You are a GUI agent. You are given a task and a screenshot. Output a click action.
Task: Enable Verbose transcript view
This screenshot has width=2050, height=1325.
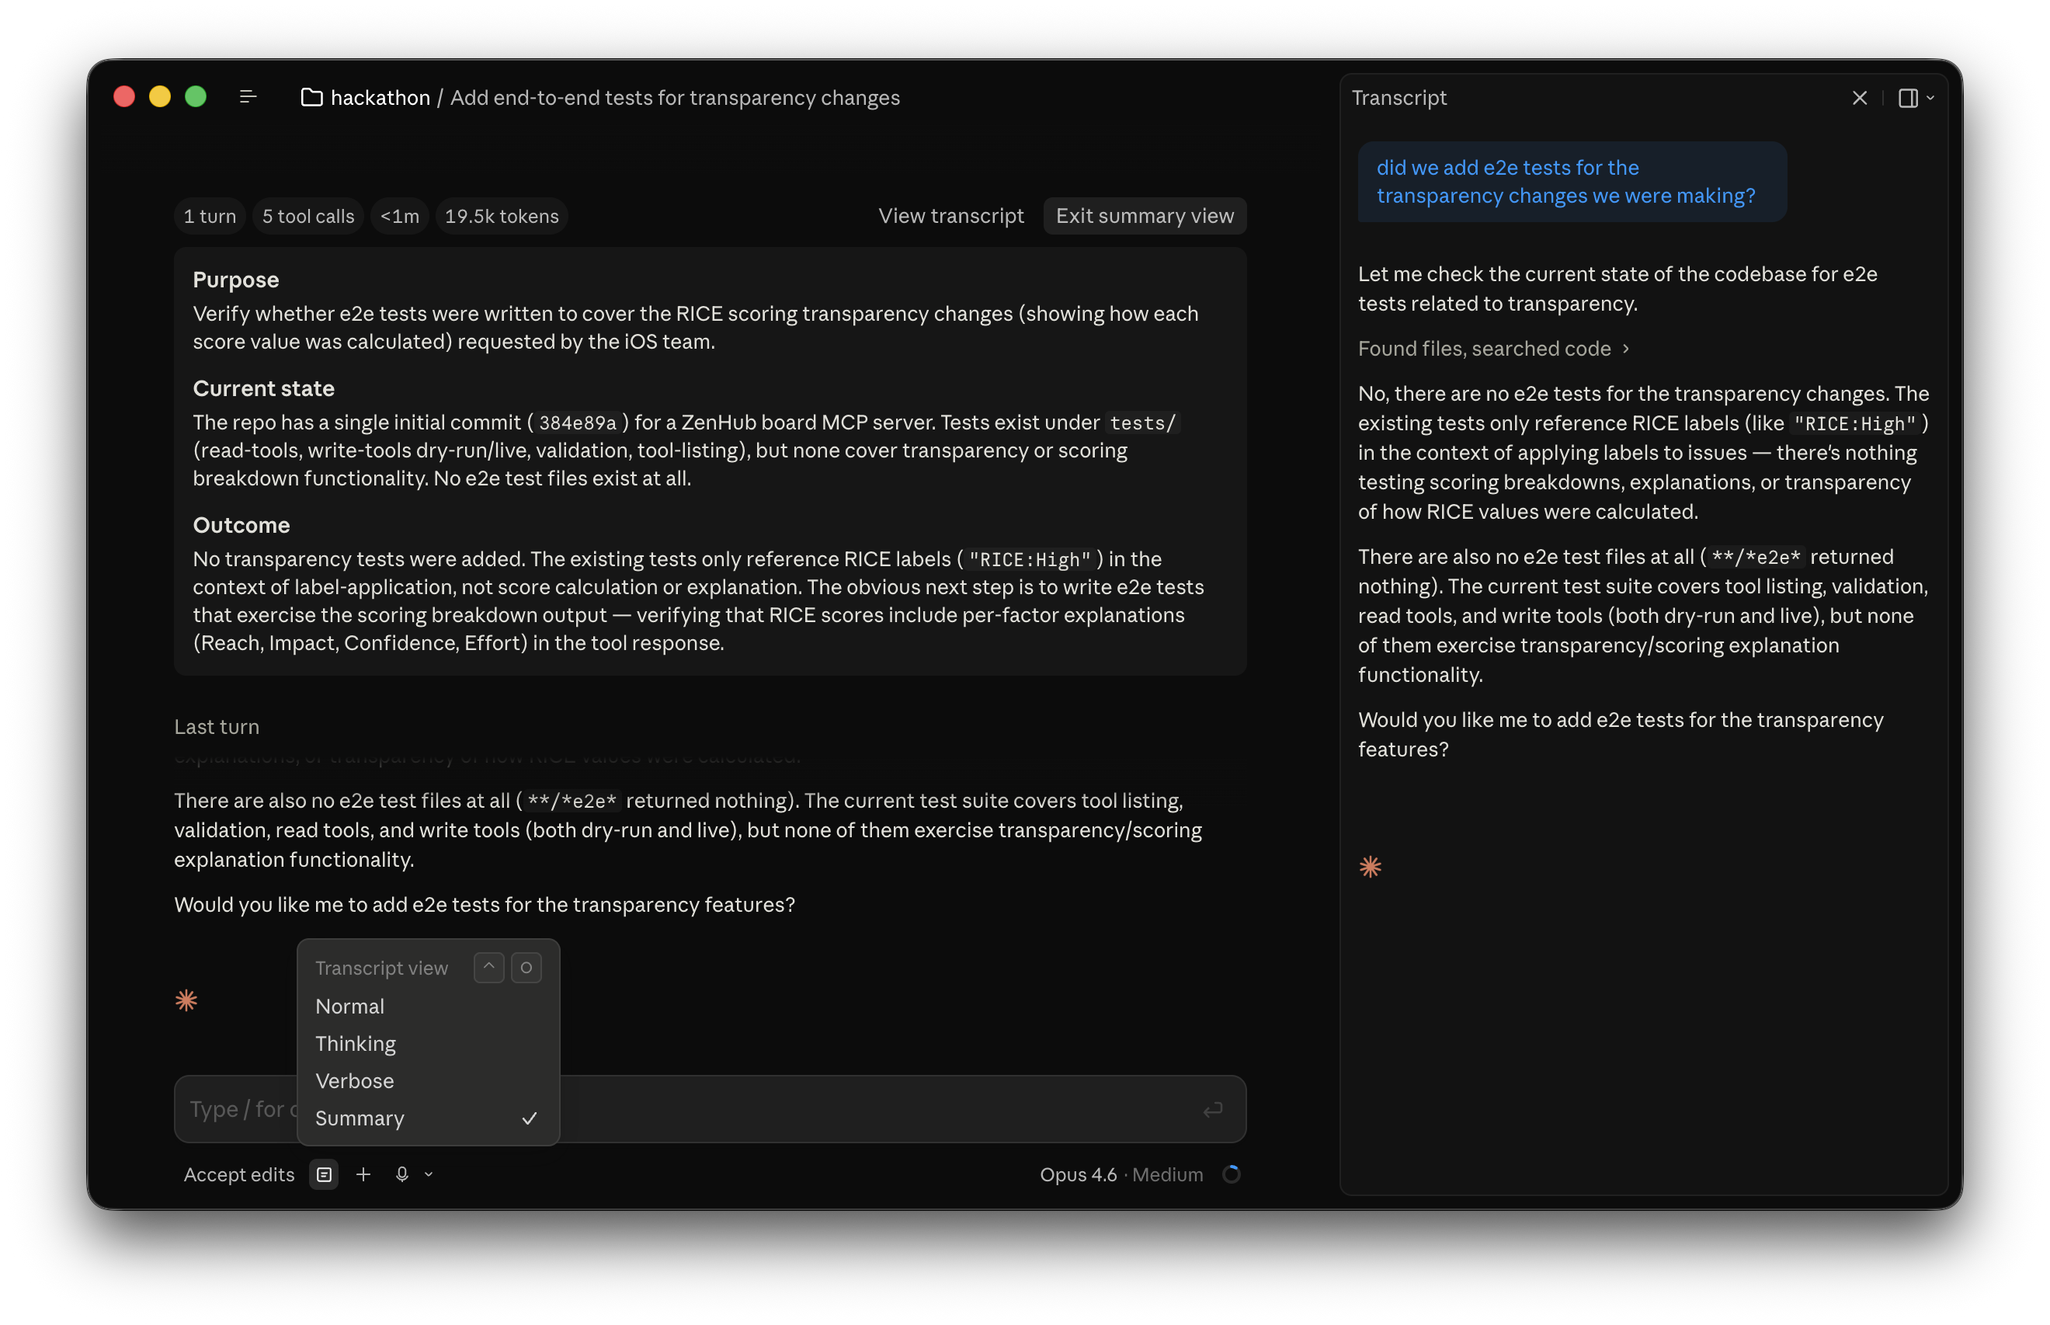pos(354,1080)
